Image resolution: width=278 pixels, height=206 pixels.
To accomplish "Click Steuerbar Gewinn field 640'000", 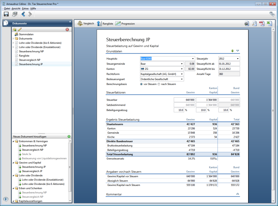I will click(x=184, y=100).
